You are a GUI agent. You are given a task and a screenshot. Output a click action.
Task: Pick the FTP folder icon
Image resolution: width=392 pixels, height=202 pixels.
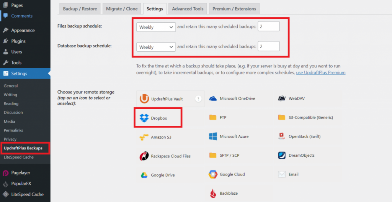[x=213, y=117]
